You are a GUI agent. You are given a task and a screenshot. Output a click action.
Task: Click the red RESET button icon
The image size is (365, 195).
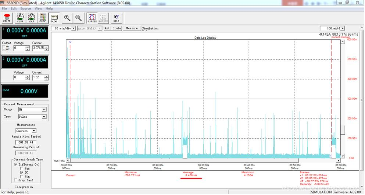7,18
